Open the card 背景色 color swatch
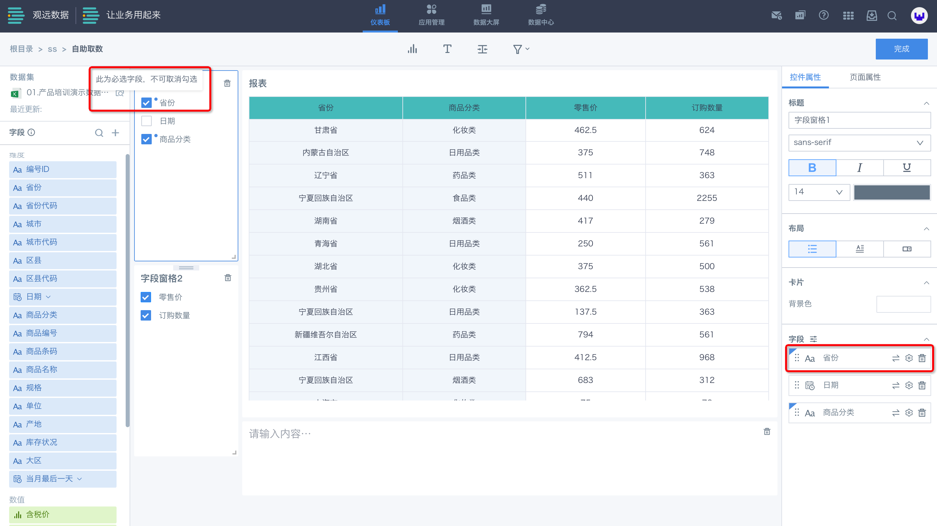The width and height of the screenshot is (937, 526). point(903,304)
